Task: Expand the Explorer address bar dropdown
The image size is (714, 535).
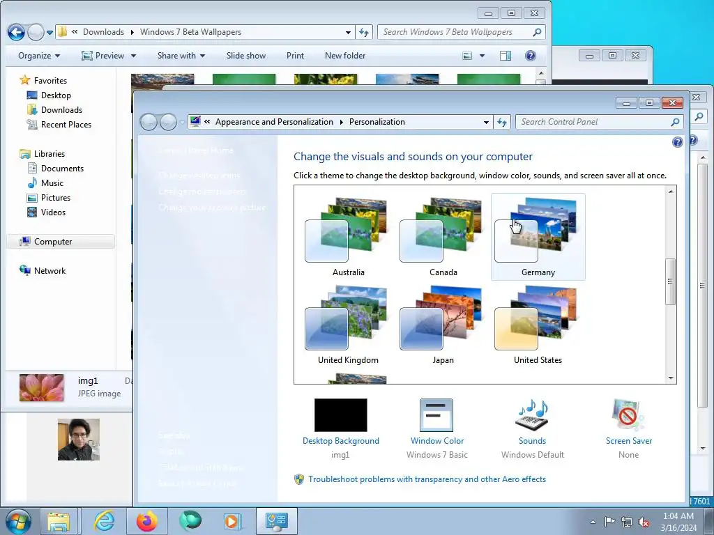Action: (x=348, y=32)
